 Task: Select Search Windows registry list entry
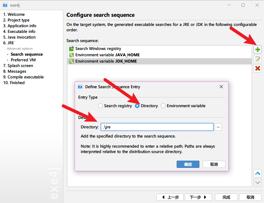98,49
